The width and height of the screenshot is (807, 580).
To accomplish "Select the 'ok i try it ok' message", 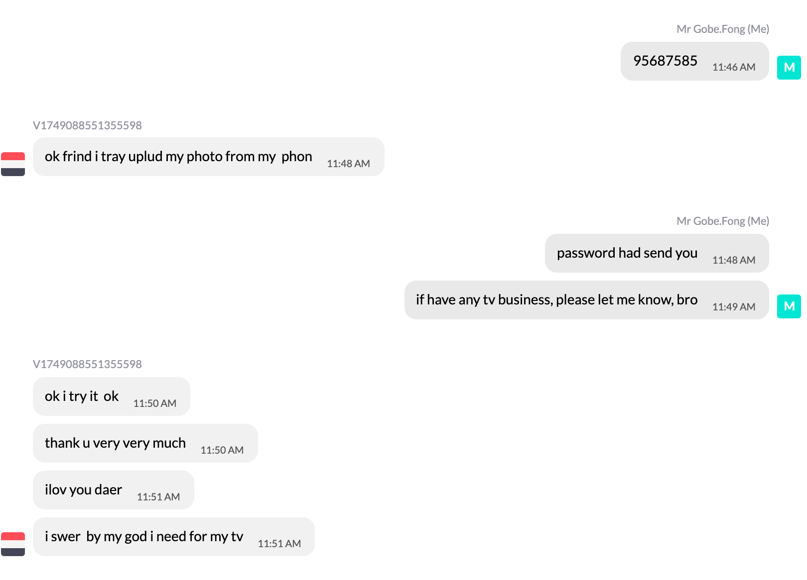I will (x=82, y=396).
